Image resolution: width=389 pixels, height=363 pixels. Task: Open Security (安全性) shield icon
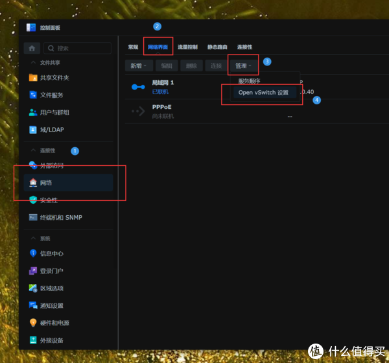pyautogui.click(x=33, y=200)
